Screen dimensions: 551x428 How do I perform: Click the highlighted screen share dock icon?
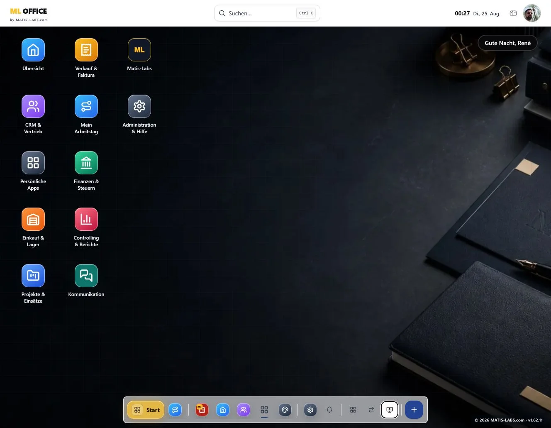pyautogui.click(x=390, y=410)
